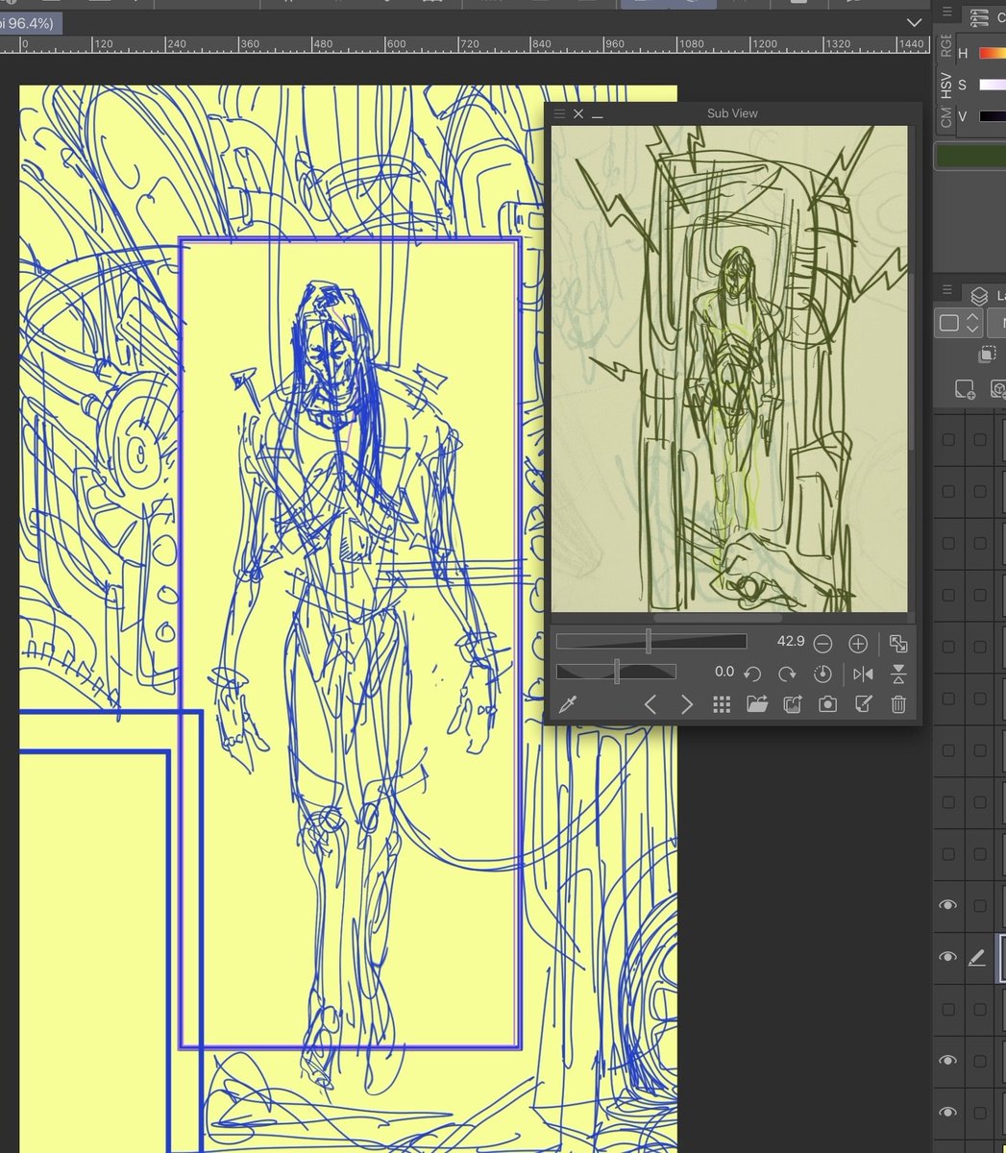Close the Sub View palette
This screenshot has height=1153, width=1006.
pos(578,113)
